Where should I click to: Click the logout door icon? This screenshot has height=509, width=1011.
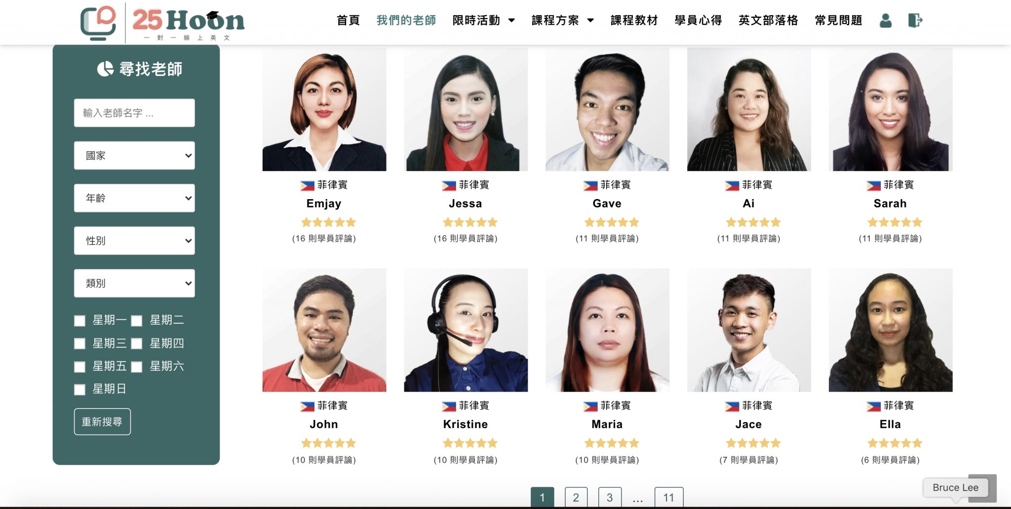915,21
